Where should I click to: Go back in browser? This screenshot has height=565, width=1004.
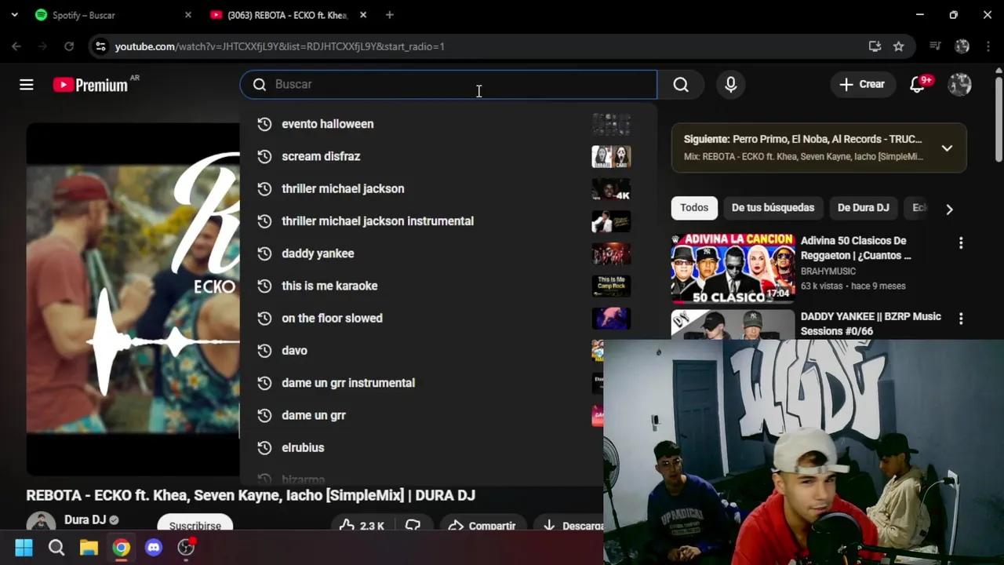(16, 46)
